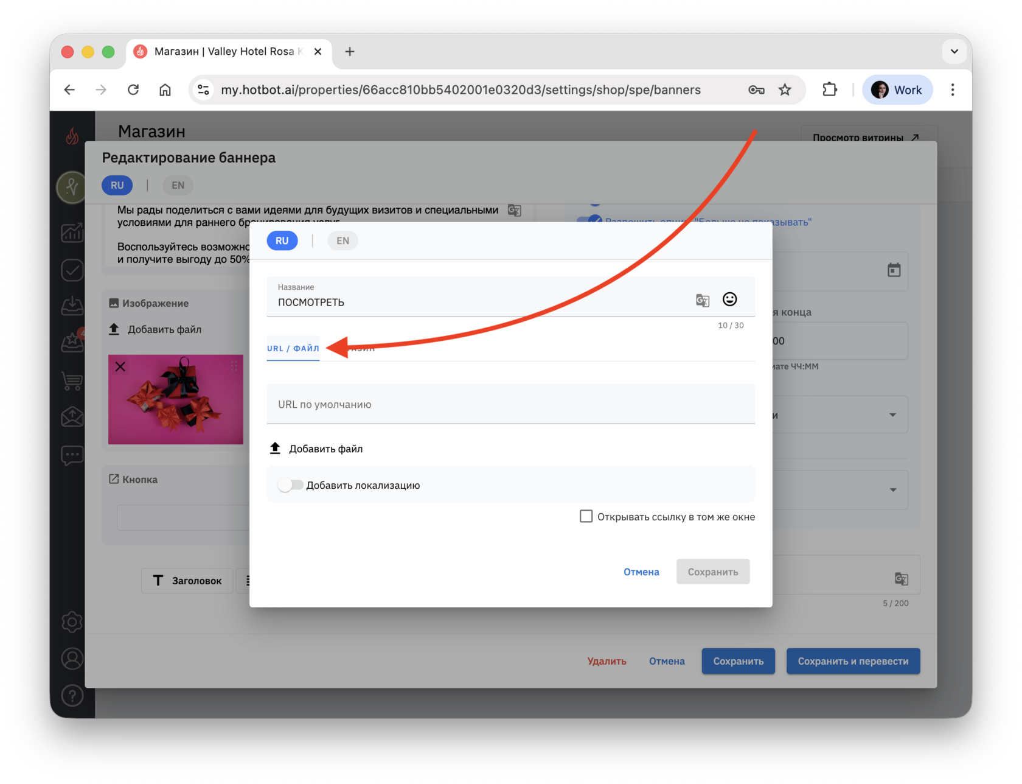Image resolution: width=1022 pixels, height=784 pixels.
Task: Select RU chip under Редактирование баннера heading
Action: coord(117,185)
